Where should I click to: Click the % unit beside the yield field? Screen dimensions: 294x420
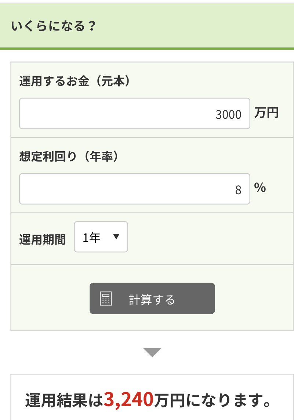(260, 188)
